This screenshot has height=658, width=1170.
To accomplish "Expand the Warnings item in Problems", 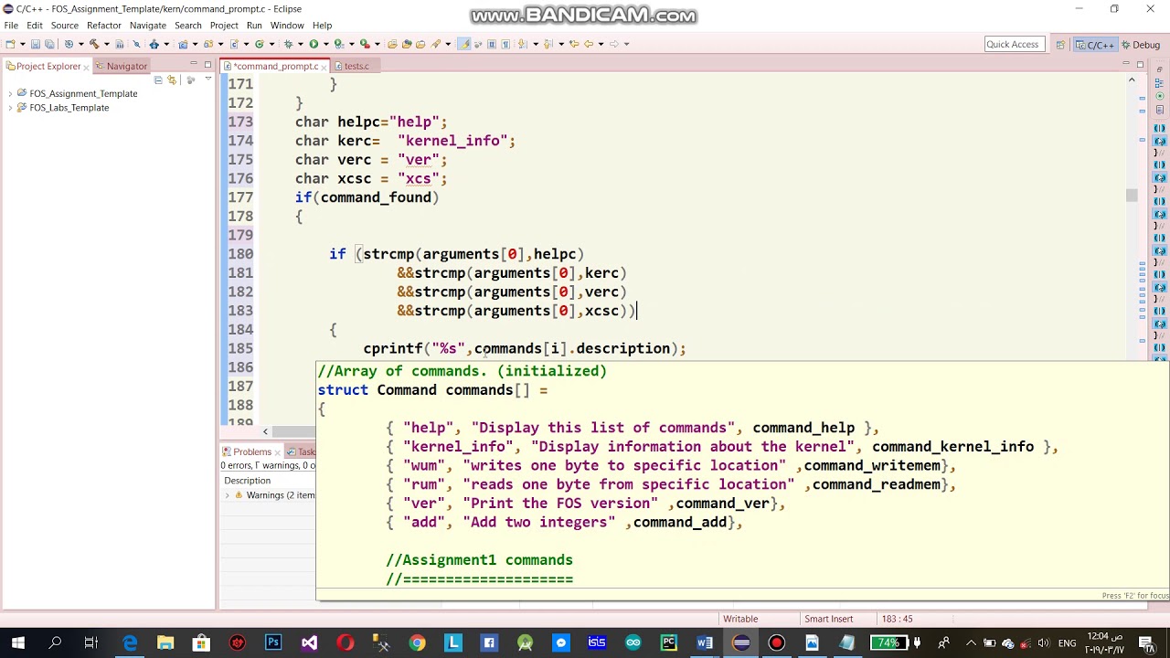I will click(228, 495).
